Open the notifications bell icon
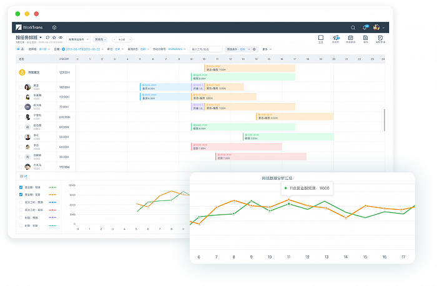This screenshot has height=286, width=437. (x=365, y=27)
